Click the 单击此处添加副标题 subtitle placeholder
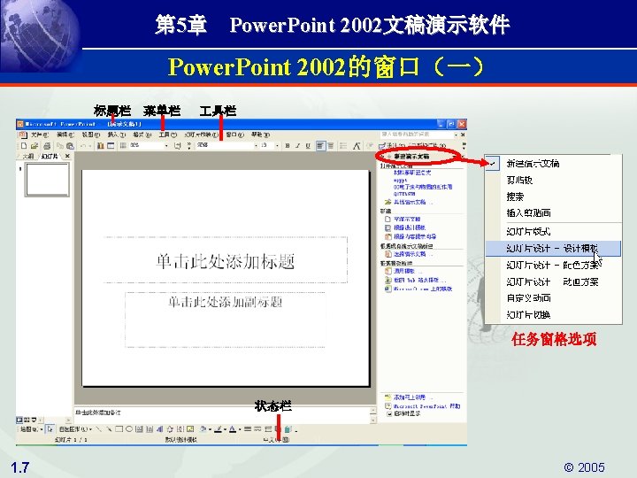 [226, 320]
